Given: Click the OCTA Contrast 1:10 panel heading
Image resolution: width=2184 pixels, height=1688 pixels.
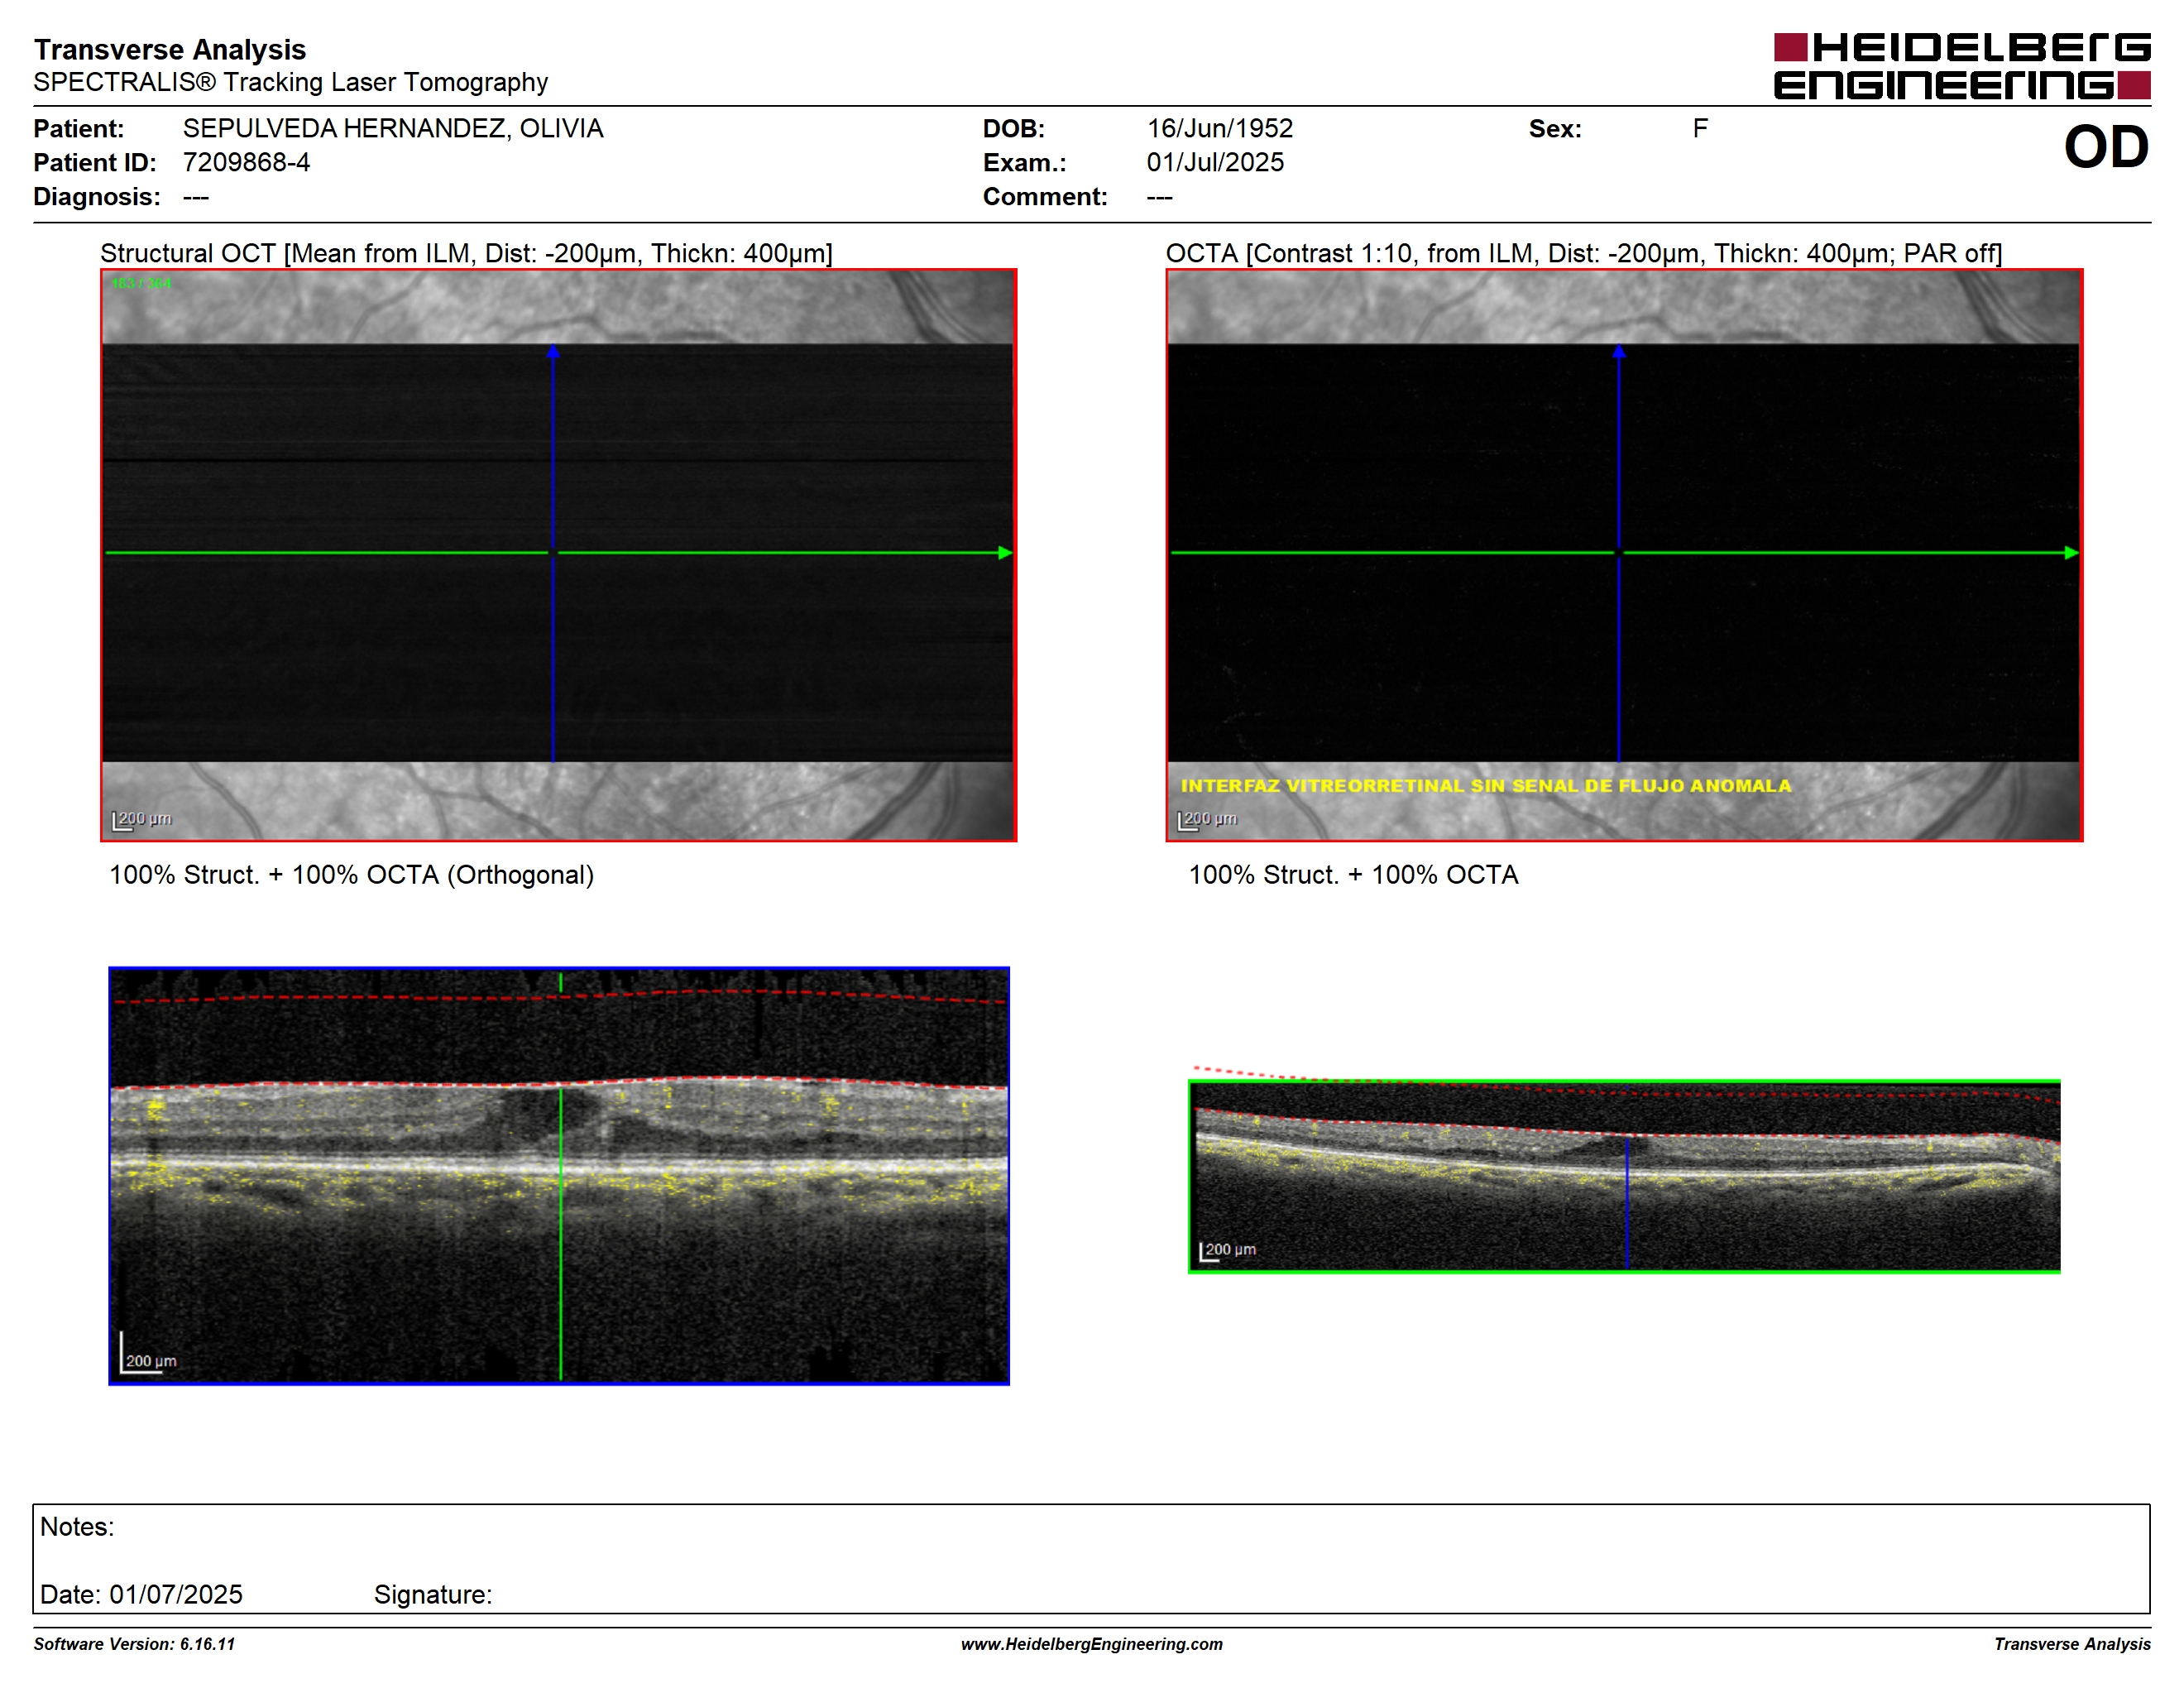Looking at the screenshot, I should click(x=1584, y=253).
